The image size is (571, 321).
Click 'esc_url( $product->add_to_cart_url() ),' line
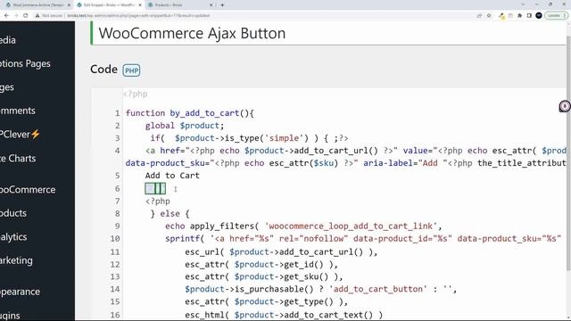[x=281, y=251]
